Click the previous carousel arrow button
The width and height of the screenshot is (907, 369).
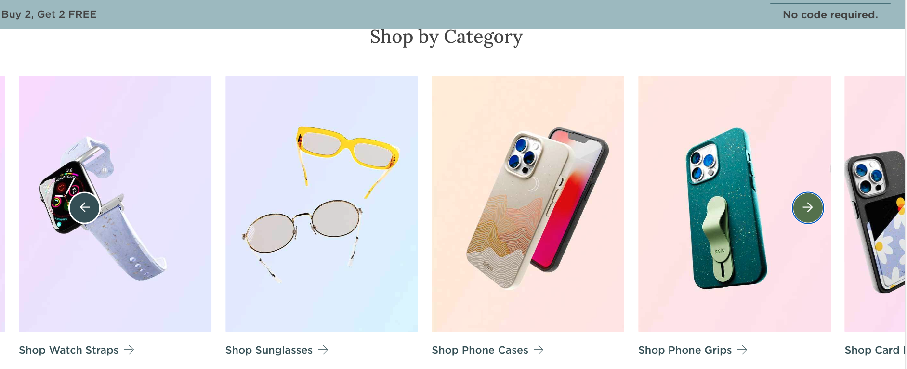(84, 207)
